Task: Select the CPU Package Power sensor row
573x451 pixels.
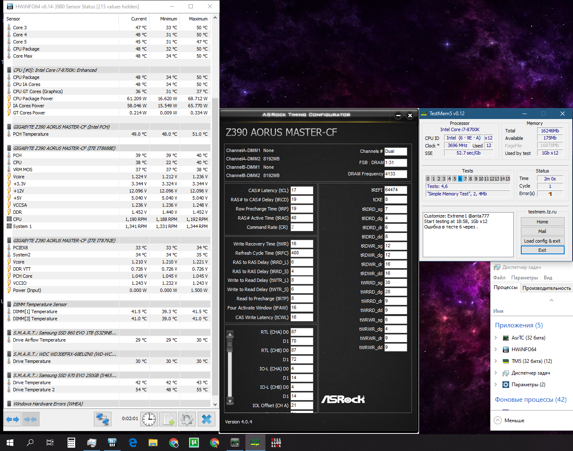Action: tap(108, 99)
